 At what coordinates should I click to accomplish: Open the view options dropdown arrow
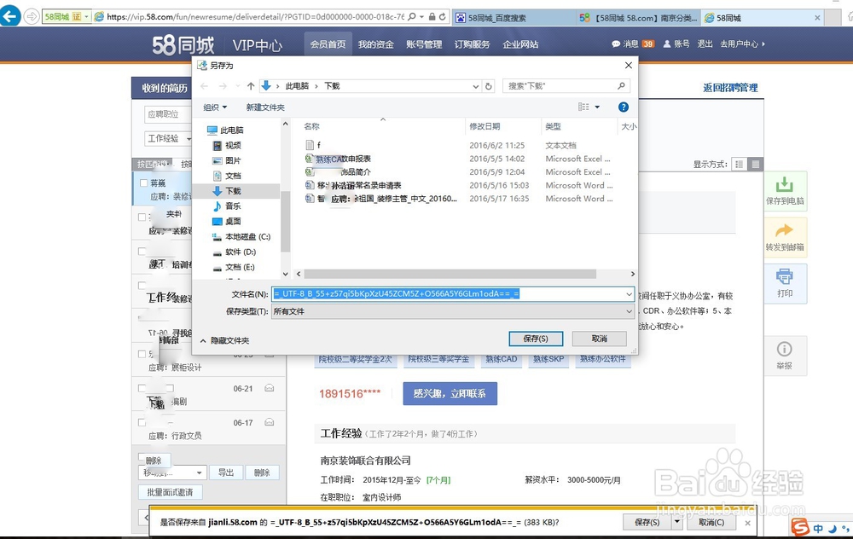[x=597, y=107]
